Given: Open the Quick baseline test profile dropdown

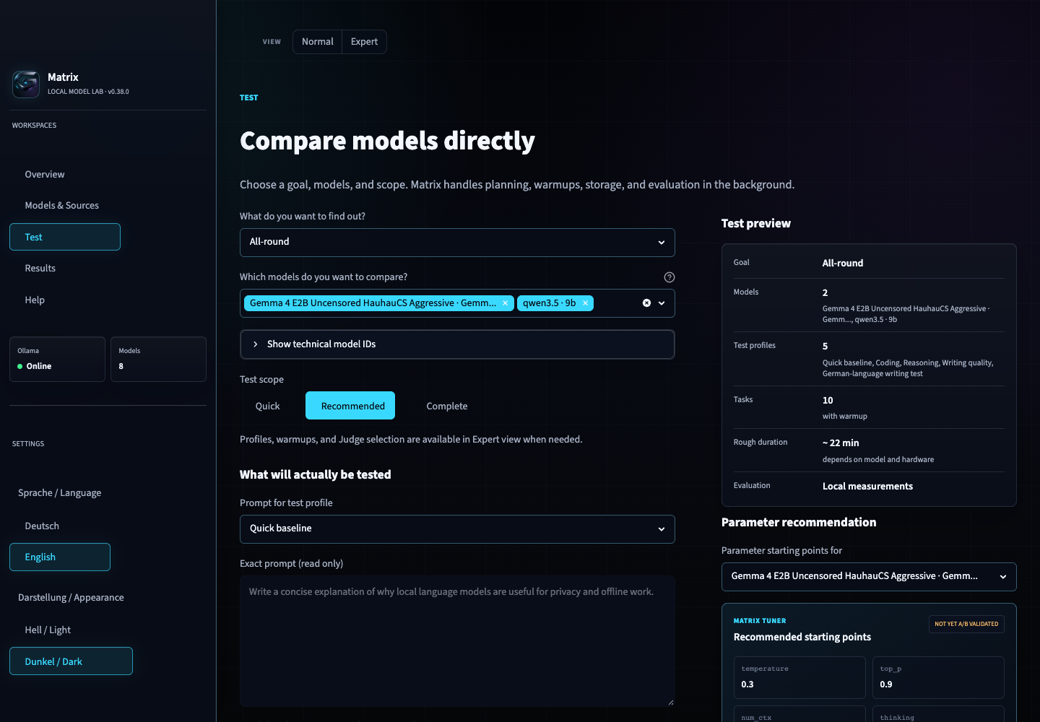Looking at the screenshot, I should click(457, 529).
